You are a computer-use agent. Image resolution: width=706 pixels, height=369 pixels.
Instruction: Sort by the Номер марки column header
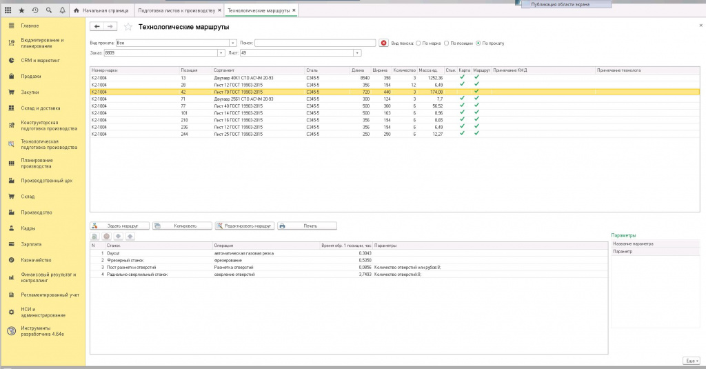pos(134,70)
